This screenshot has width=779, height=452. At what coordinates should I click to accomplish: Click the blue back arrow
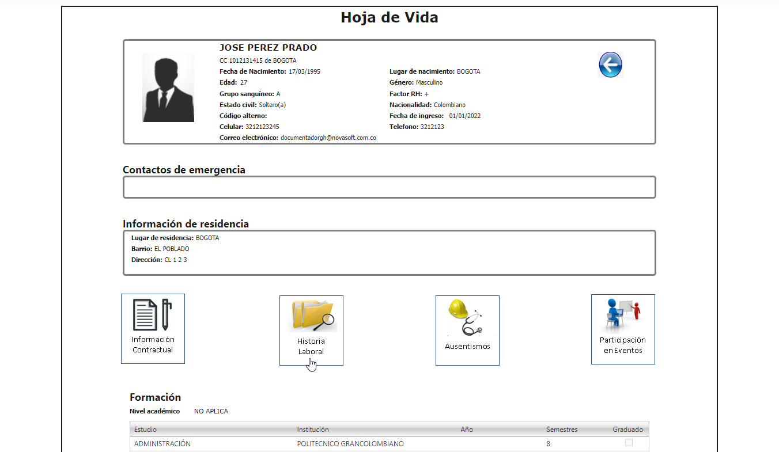click(x=611, y=64)
